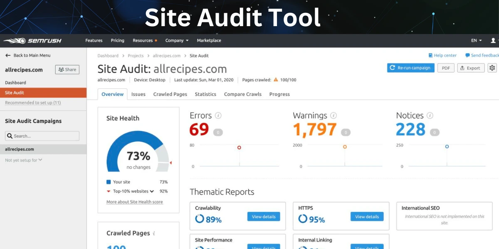Open the user account icon
This screenshot has width=499, height=249.
pyautogui.click(x=493, y=40)
